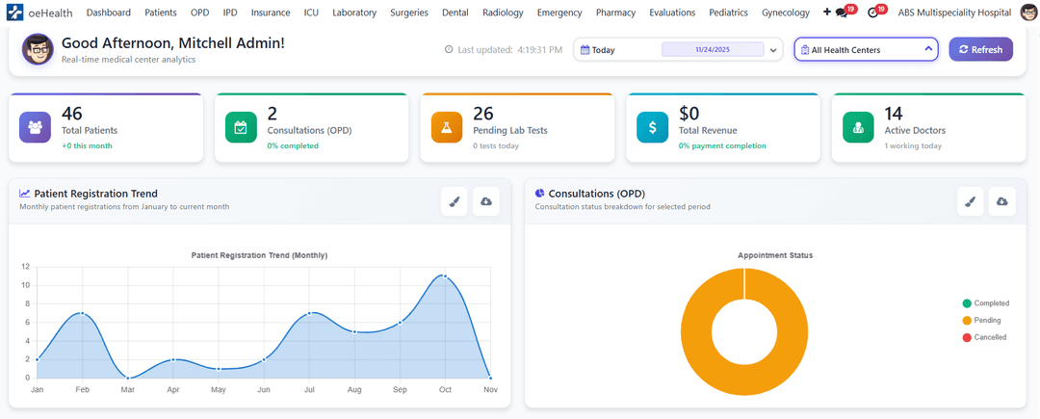Click the '+0 this month' text
Screen dimensions: 1040x419
87,145
